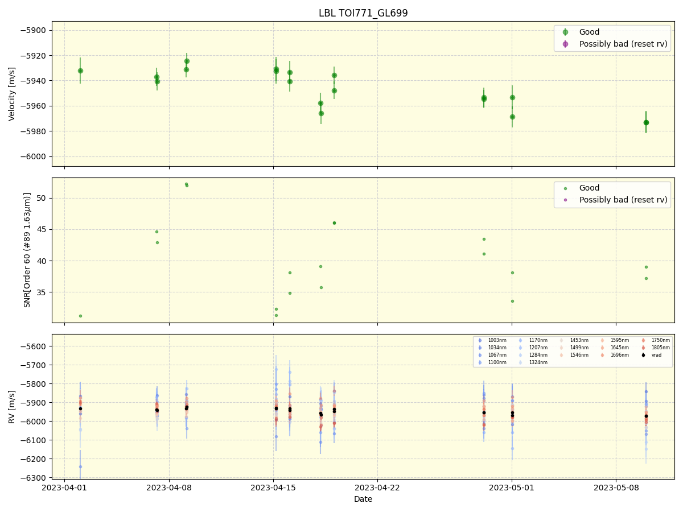Click the 1324nm legend entry
Screen dimensions: 683x512
point(538,362)
